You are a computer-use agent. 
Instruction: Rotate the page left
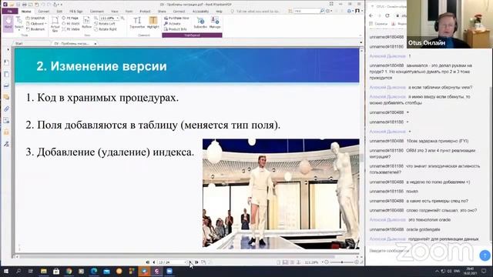point(105,24)
